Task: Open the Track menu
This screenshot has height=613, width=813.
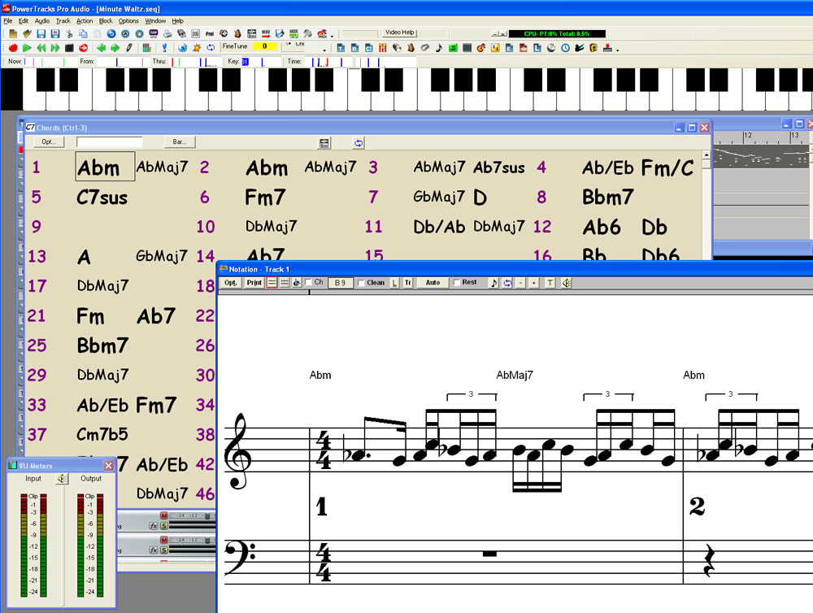Action: pos(63,21)
